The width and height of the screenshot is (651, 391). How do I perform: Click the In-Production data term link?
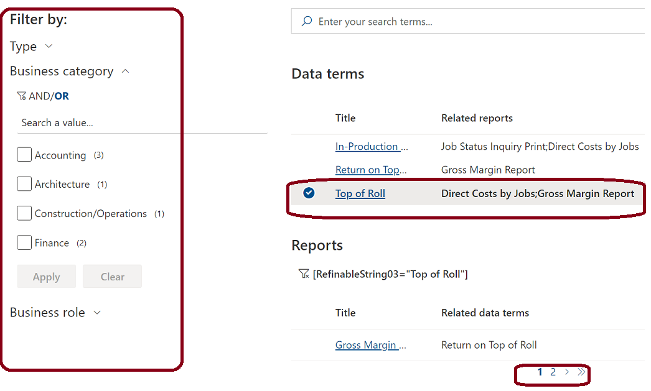[371, 146]
